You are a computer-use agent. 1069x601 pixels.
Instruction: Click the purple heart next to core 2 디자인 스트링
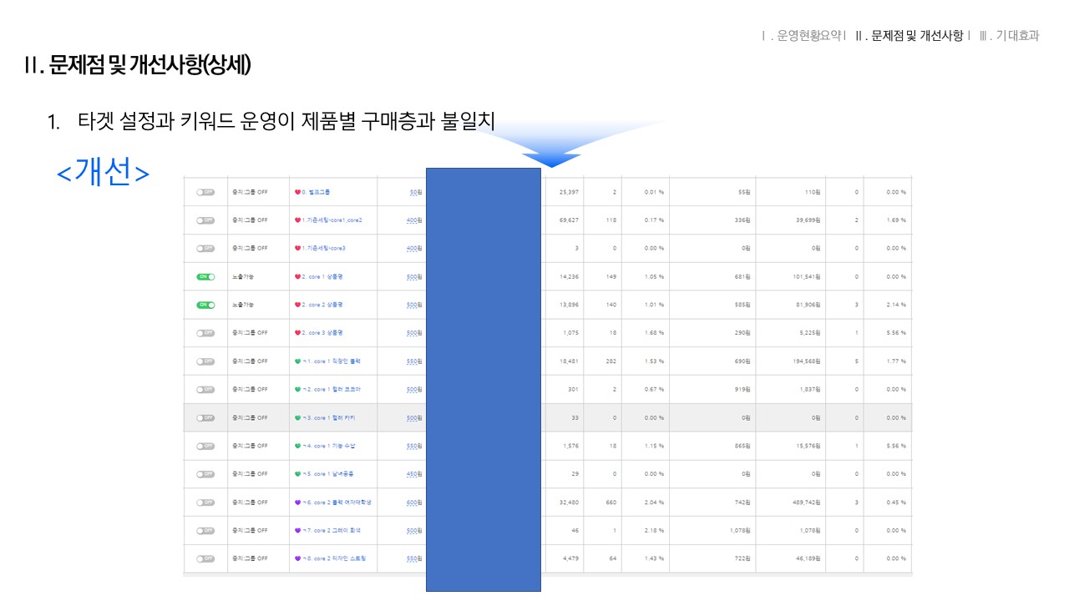[x=298, y=558]
